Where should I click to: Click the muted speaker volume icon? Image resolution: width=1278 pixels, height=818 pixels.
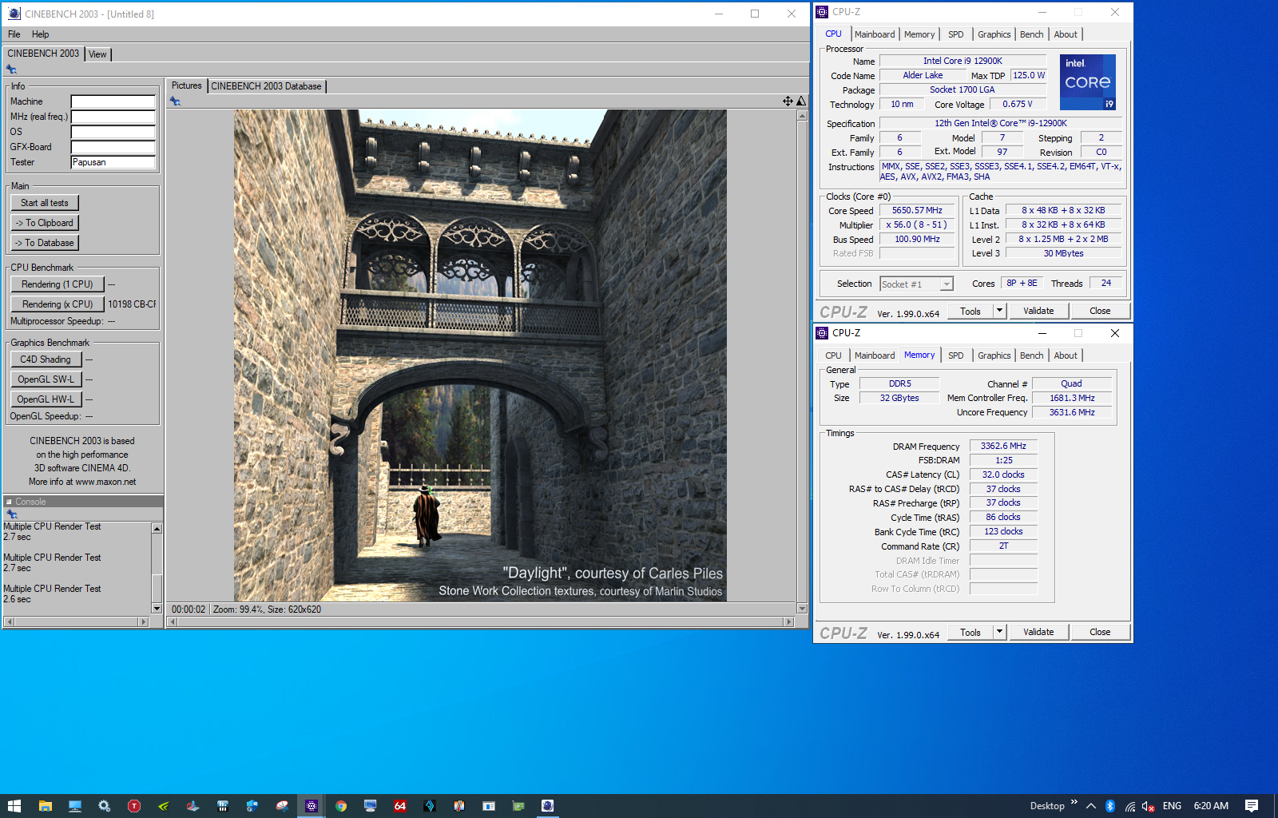(x=1149, y=806)
